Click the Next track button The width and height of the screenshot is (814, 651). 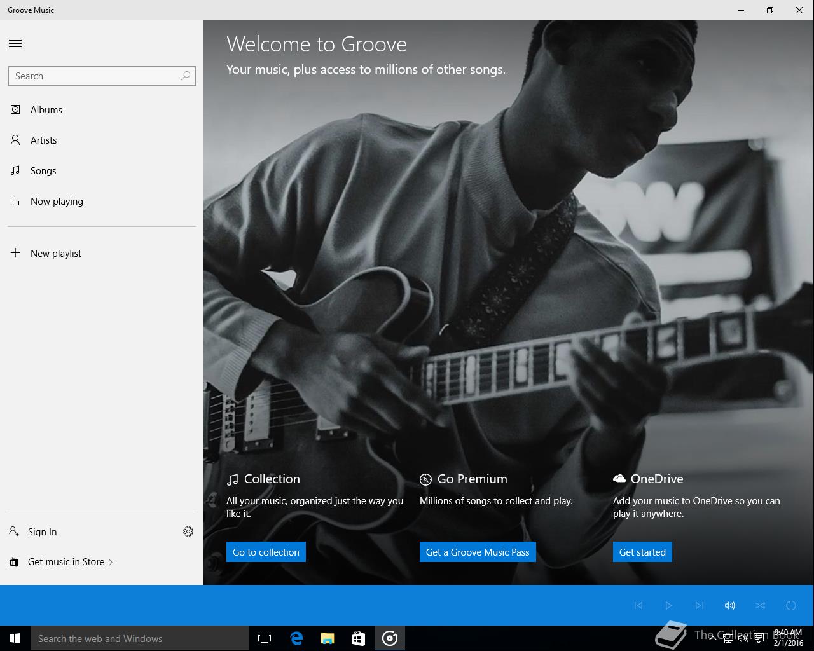(700, 605)
